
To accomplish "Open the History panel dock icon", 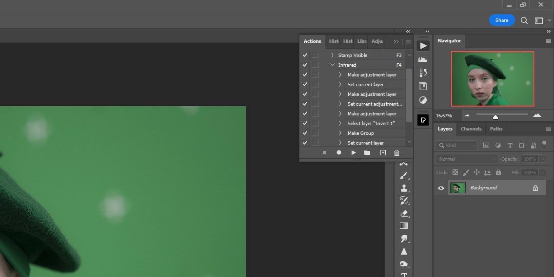I will tap(423, 73).
